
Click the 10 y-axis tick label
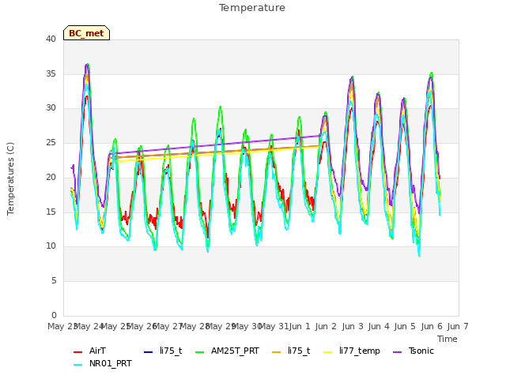pos(51,246)
